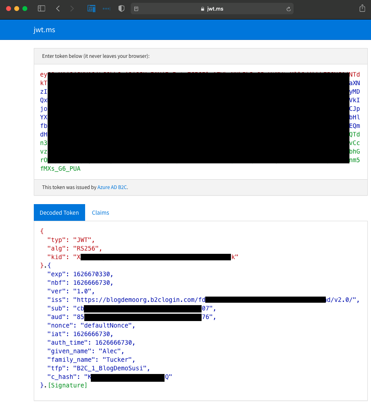The width and height of the screenshot is (371, 407).
Task: Toggle the Safari sidebar icon
Action: pos(42,9)
